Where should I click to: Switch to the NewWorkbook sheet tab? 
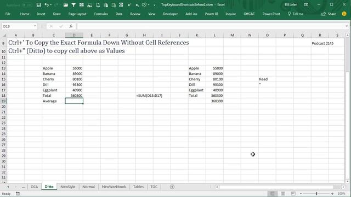pyautogui.click(x=114, y=187)
